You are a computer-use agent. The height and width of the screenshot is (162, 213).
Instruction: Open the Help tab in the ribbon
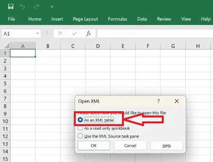[206, 19]
